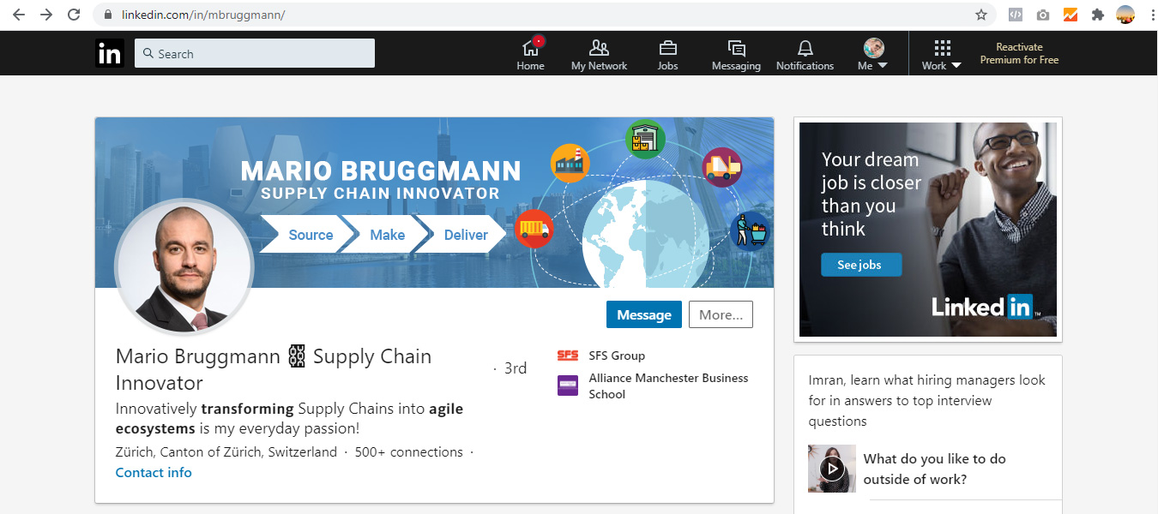Click the 'Your dream job is closer' ad text

point(872,194)
